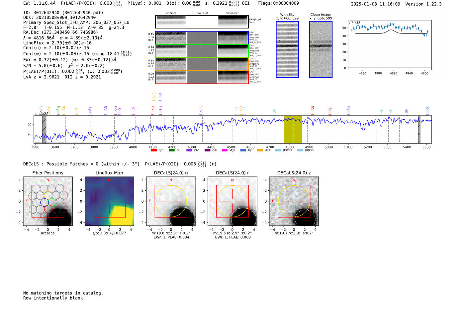
Task: Click the hatched gray region near 5460 Å
Action: point(419,129)
